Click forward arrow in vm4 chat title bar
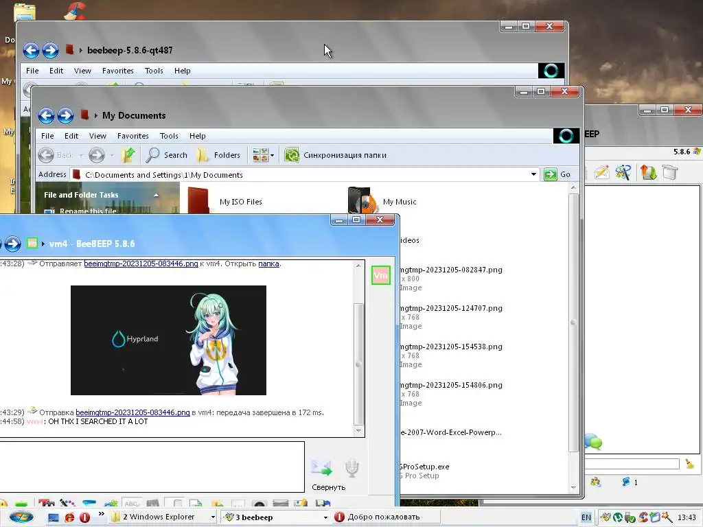The height and width of the screenshot is (527, 703). [x=12, y=244]
